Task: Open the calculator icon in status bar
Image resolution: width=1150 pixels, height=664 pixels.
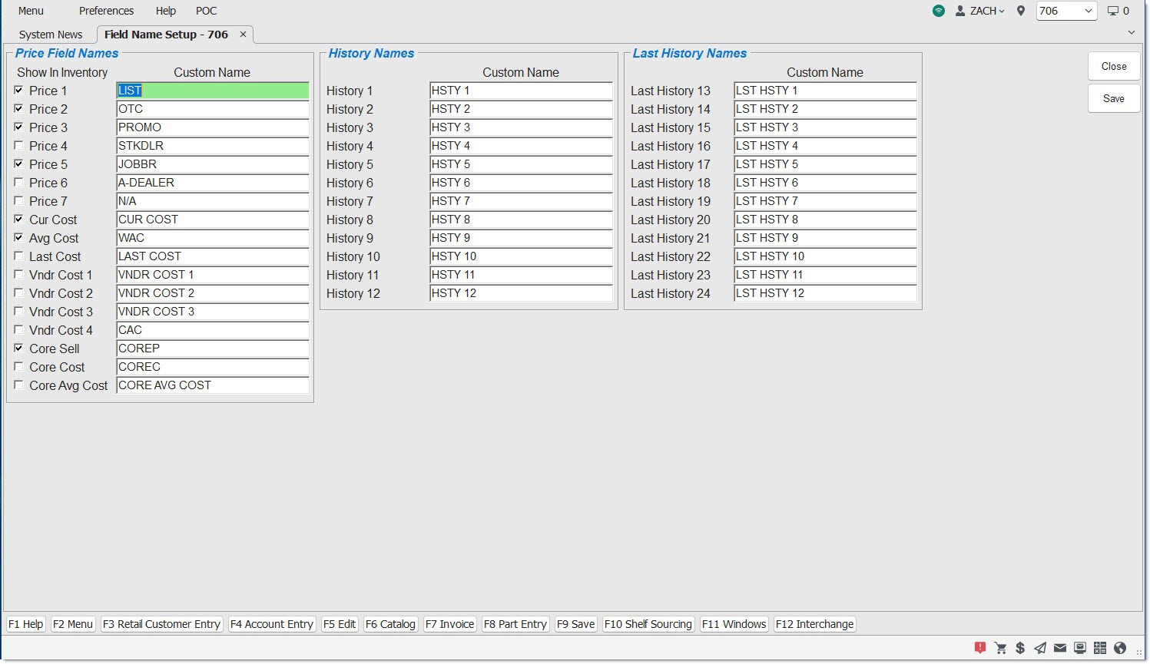Action: pyautogui.click(x=1100, y=648)
